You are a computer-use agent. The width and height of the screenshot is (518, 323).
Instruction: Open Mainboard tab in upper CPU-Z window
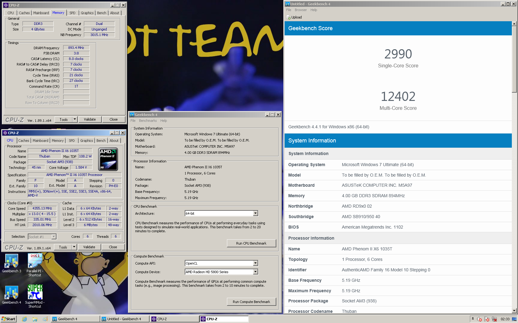(41, 13)
